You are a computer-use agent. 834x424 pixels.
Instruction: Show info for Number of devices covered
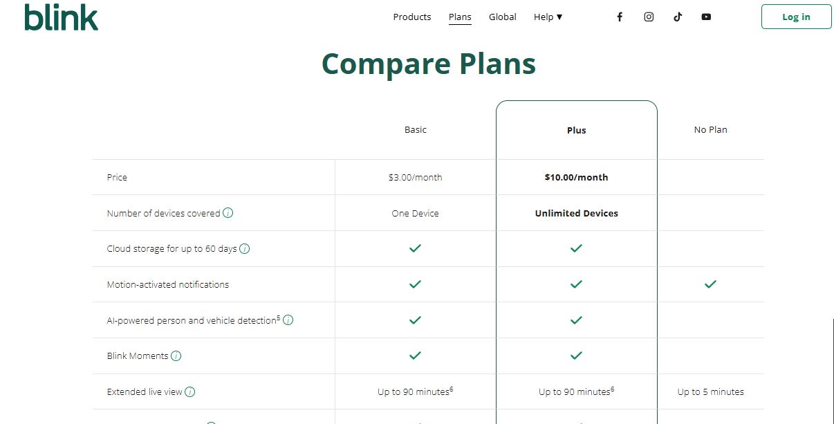(x=228, y=213)
